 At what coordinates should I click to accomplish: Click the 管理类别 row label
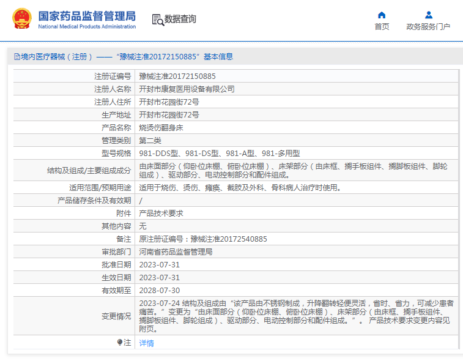[x=116, y=141]
